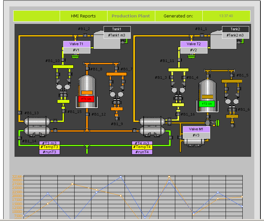Screen dimensions: 264x221
Task: Select the orange pipe valve at #B1_12
Action: click(x=87, y=114)
